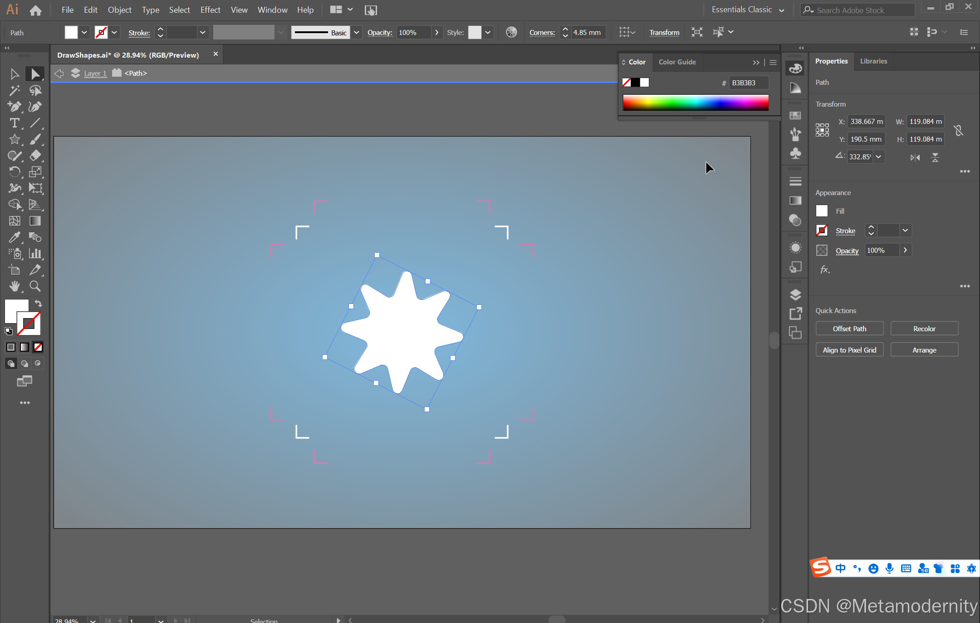
Task: Select the Magic Wand tool
Action: 14,90
